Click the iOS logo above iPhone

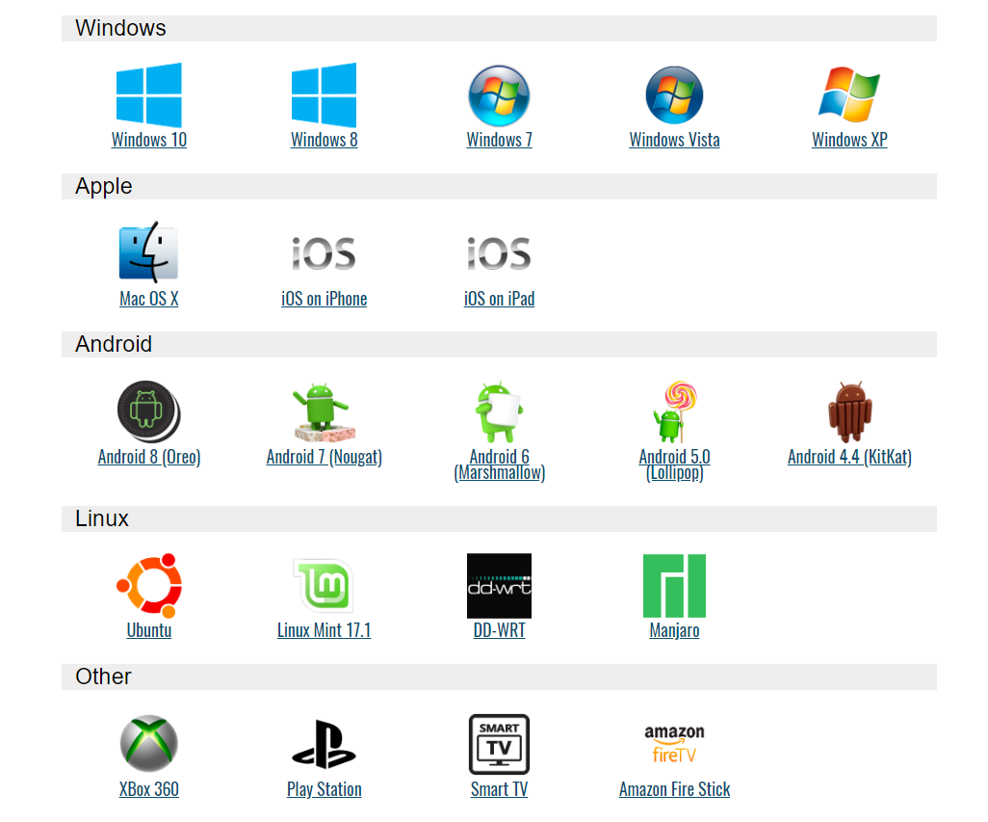(x=324, y=253)
